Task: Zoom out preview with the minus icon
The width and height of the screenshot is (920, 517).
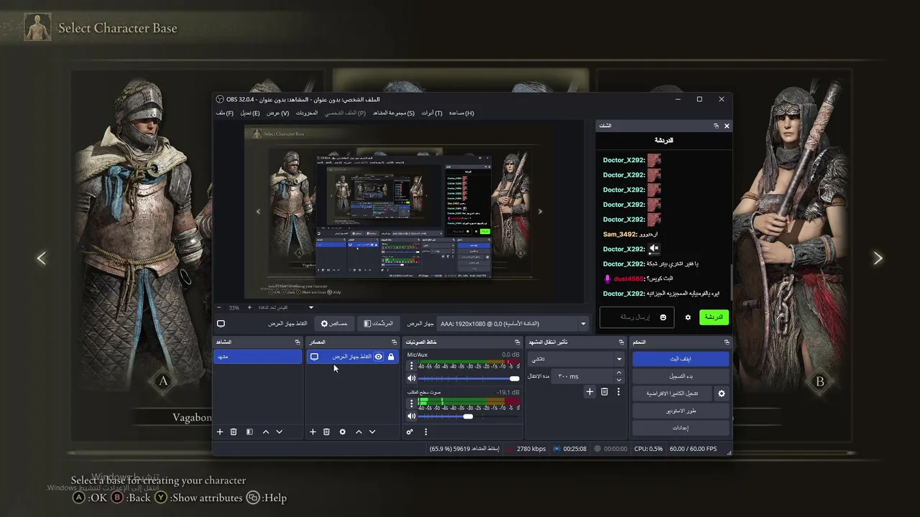Action: 219,307
